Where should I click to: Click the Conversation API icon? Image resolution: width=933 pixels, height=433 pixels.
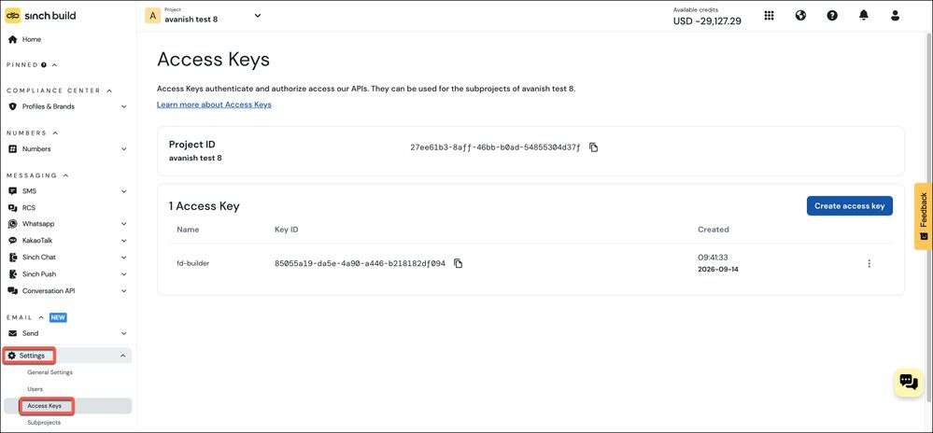12,291
